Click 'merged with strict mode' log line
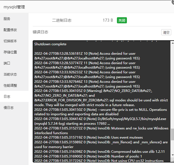The image size is (174, 165). [85, 105]
